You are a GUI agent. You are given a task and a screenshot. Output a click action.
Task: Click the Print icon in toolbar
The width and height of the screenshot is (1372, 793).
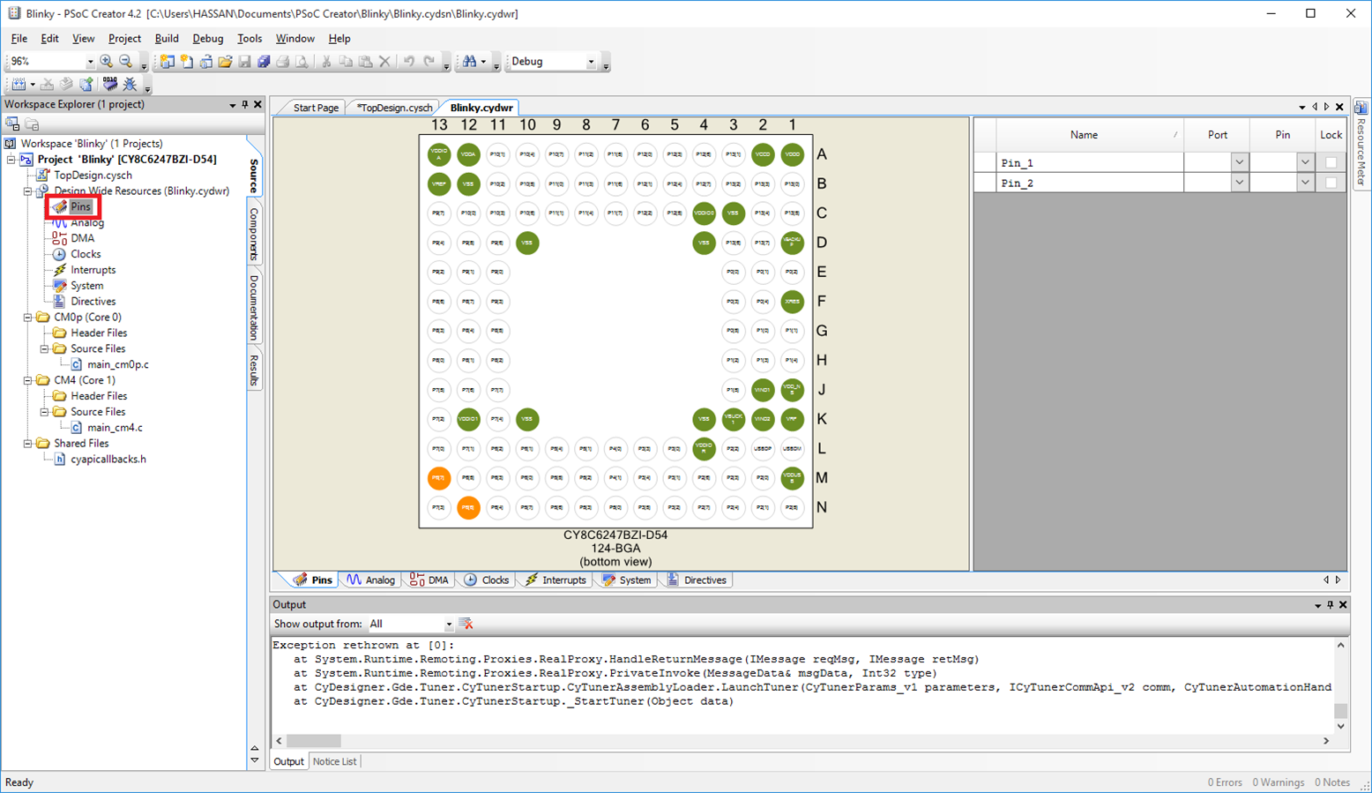[282, 62]
